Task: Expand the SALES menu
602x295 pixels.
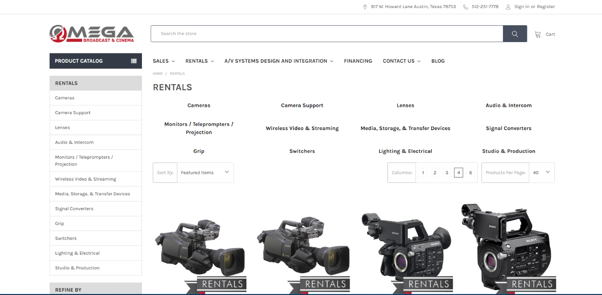Action: click(x=163, y=61)
